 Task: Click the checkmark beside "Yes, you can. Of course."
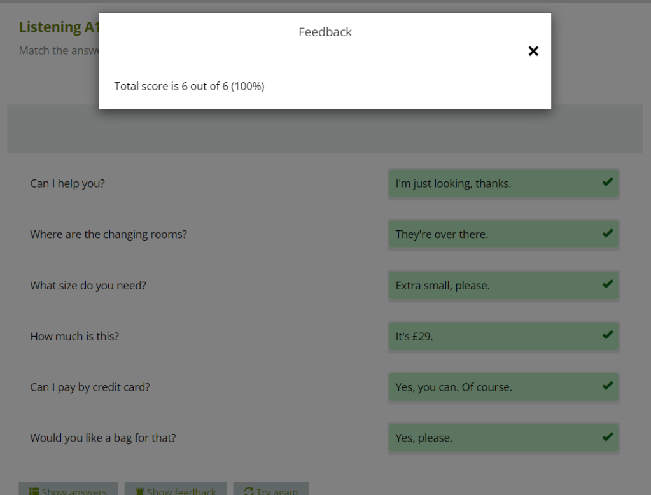(x=607, y=386)
